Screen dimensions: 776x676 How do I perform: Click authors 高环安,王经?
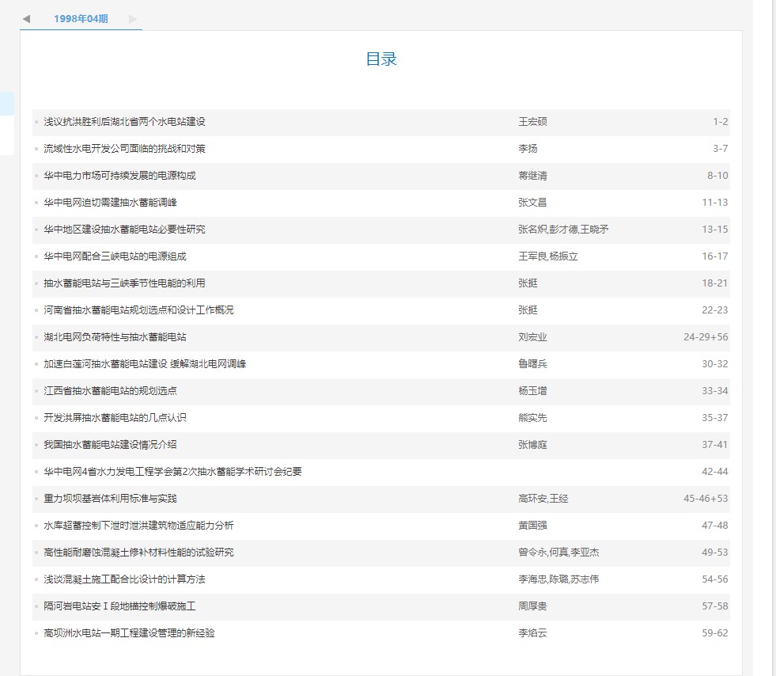click(x=543, y=498)
